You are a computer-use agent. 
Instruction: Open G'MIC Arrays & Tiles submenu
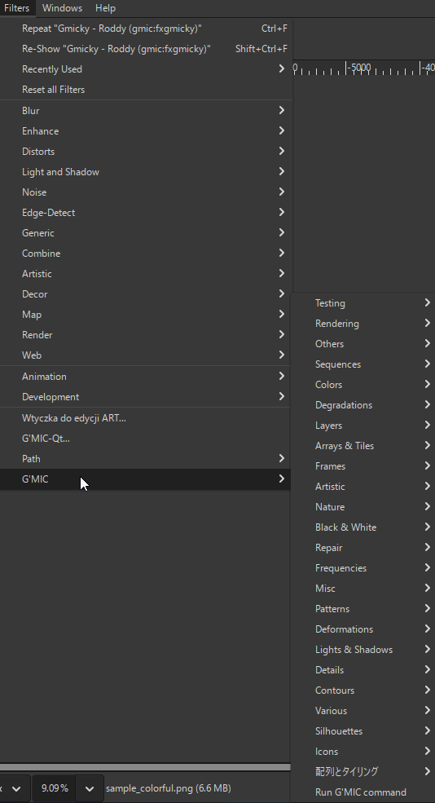click(362, 446)
